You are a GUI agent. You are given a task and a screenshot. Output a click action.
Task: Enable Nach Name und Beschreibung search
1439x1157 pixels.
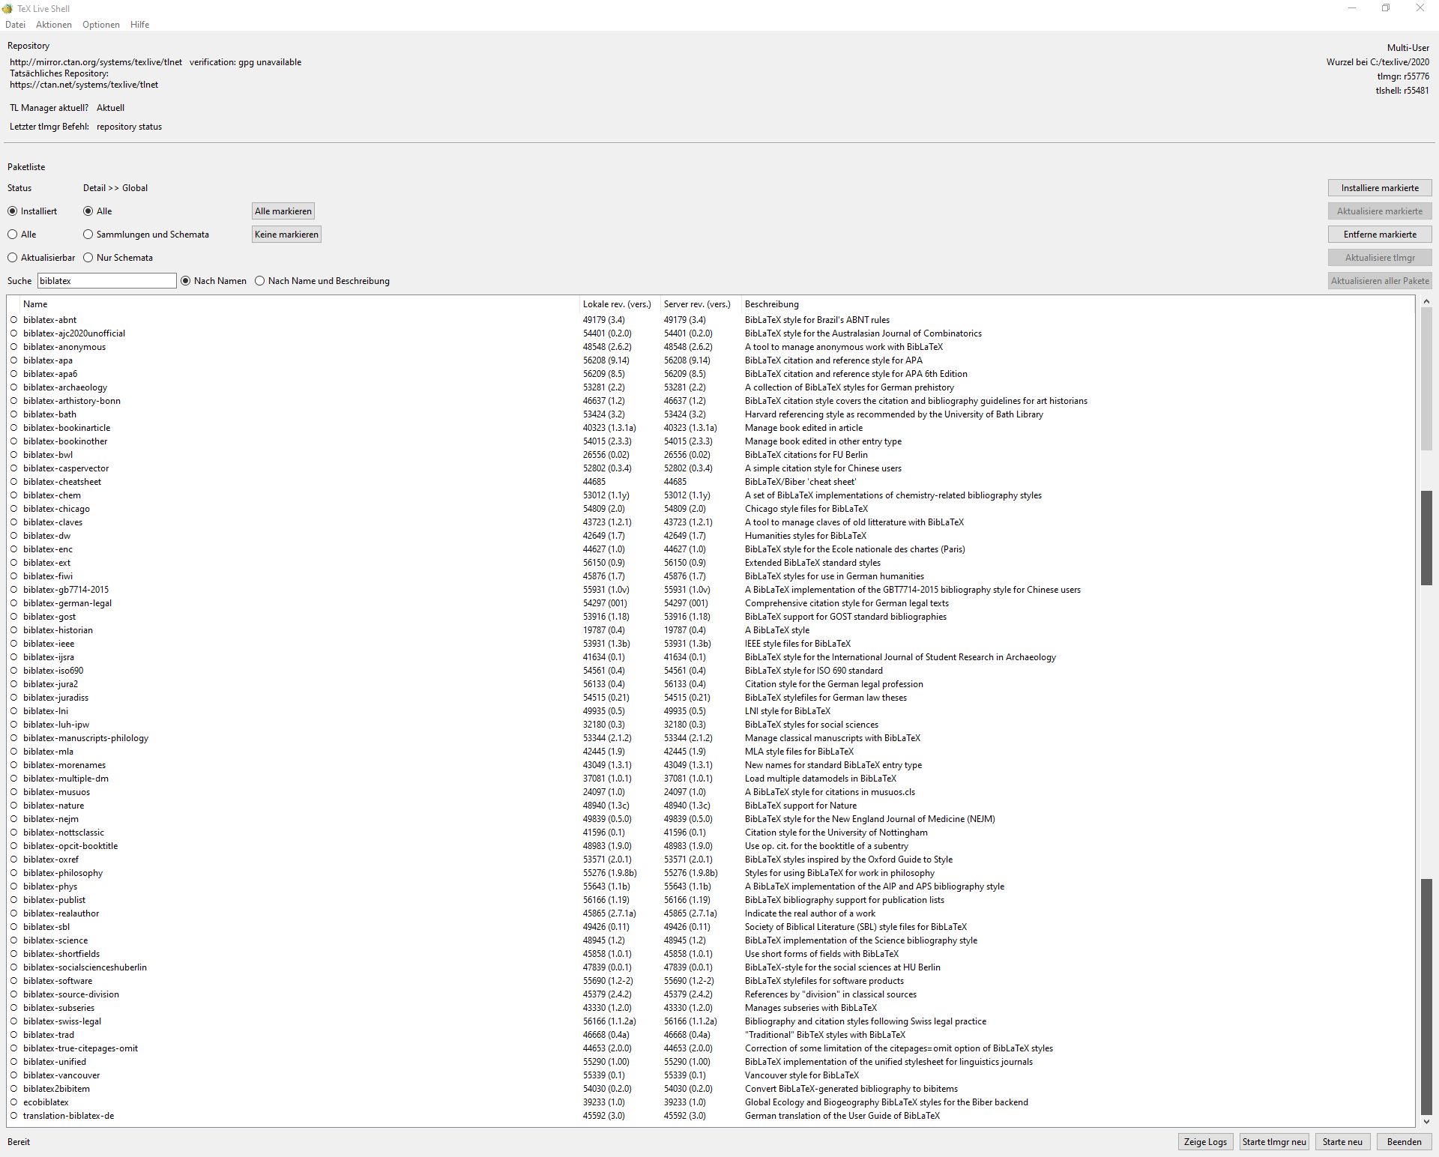tap(260, 281)
